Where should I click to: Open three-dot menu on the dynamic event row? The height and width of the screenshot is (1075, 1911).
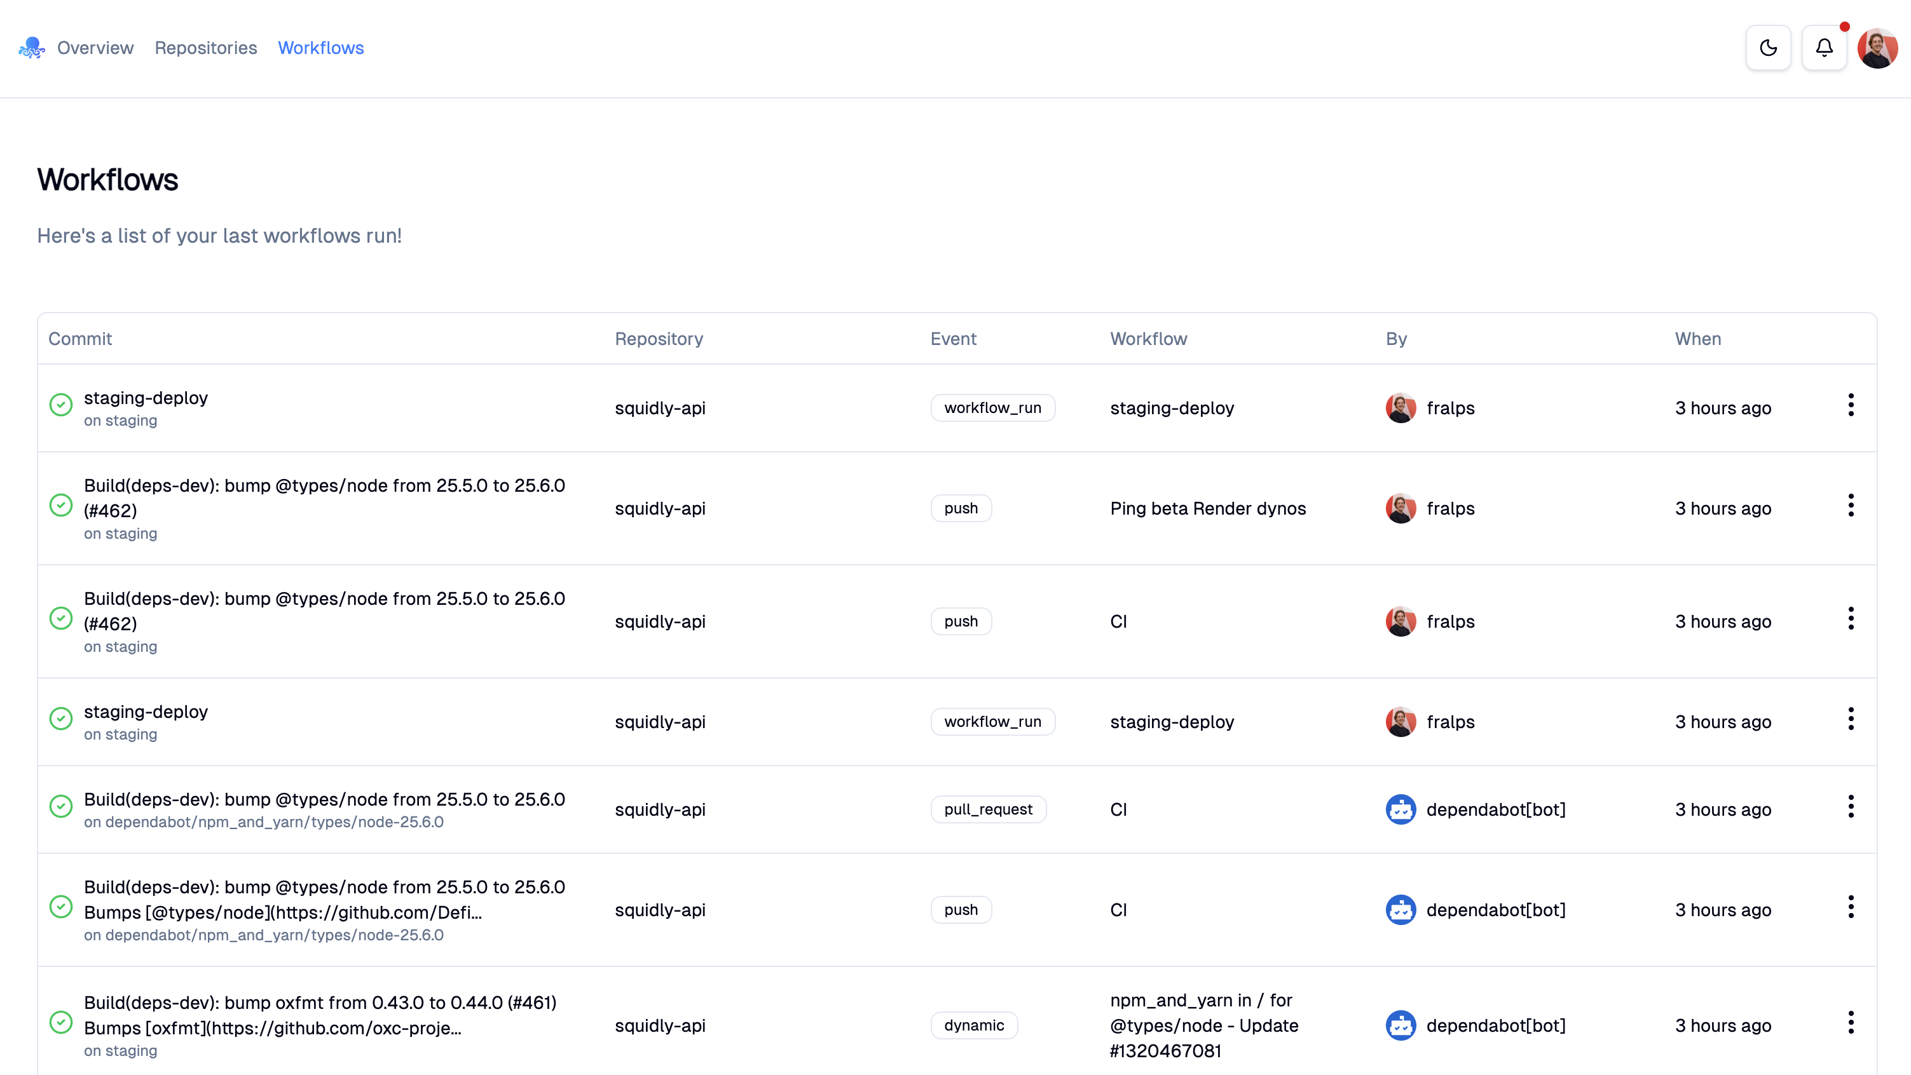(1850, 1022)
